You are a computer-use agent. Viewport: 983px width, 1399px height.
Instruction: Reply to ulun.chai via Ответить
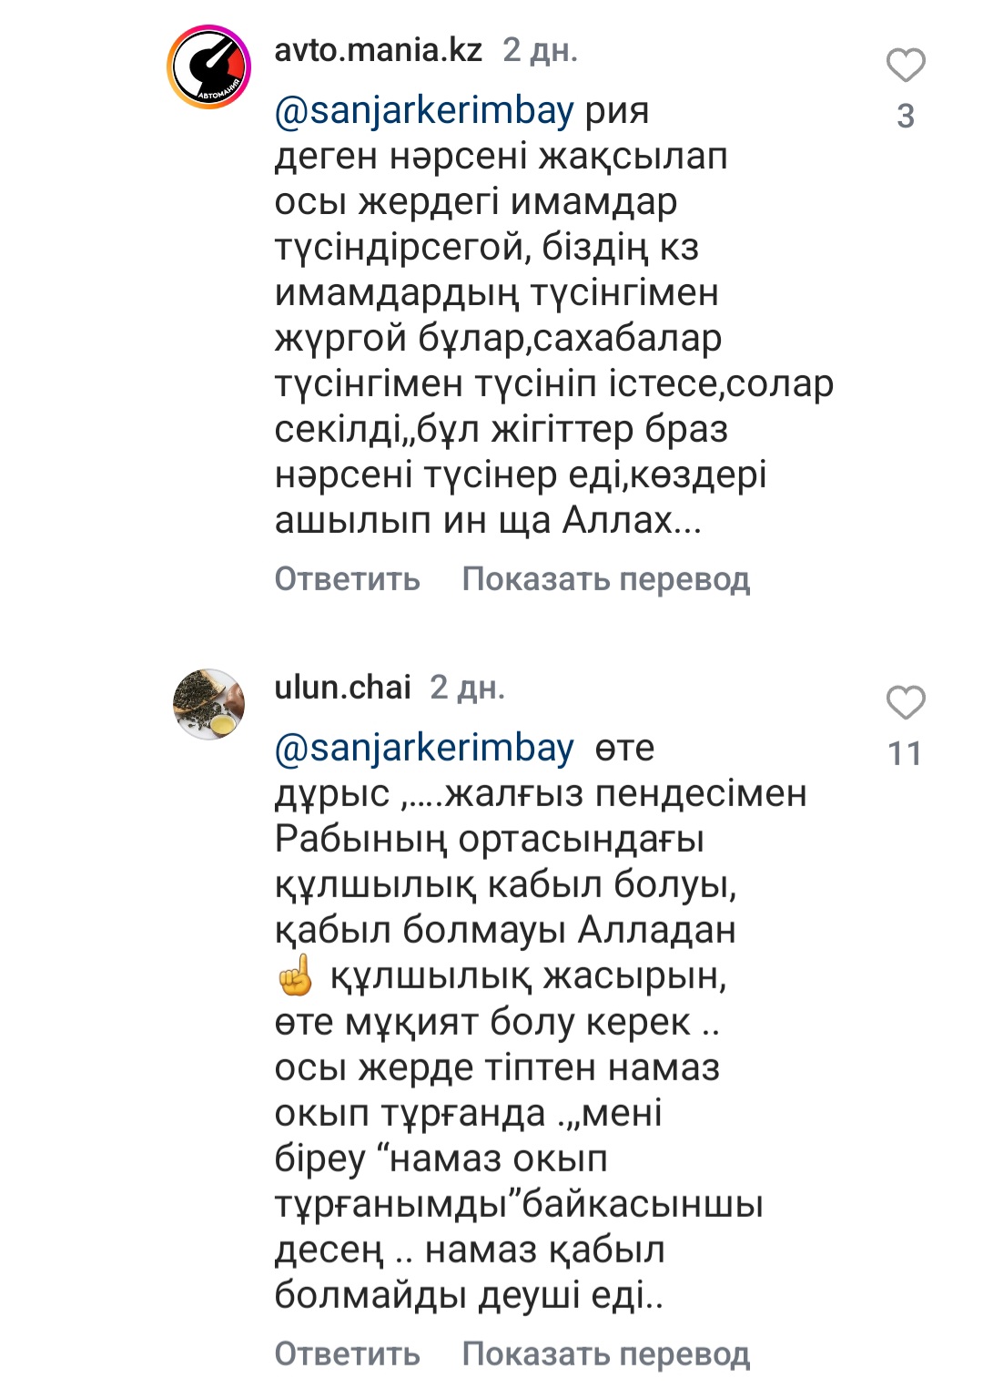pyautogui.click(x=348, y=1353)
